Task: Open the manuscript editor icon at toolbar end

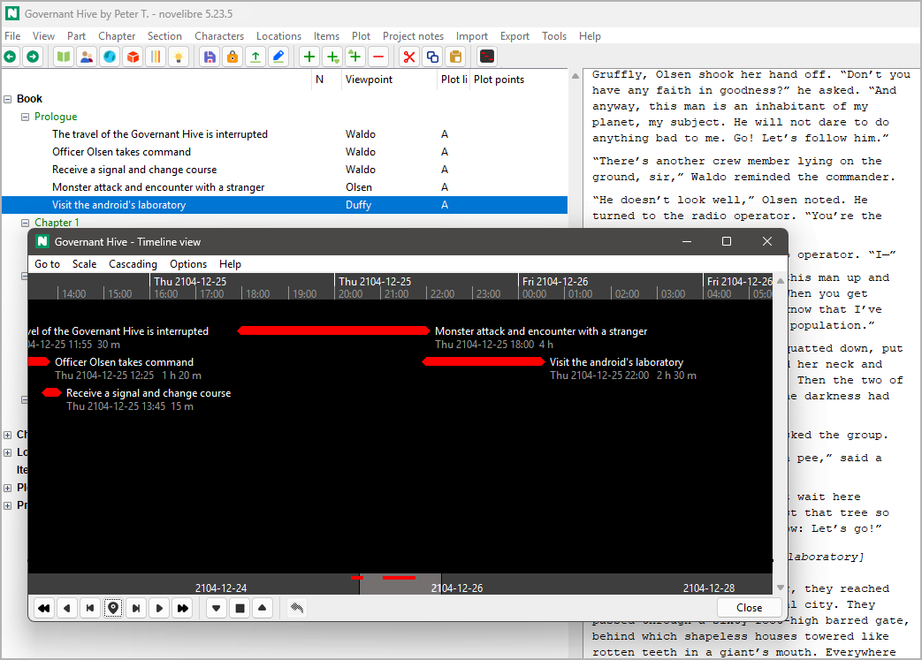Action: 486,56
